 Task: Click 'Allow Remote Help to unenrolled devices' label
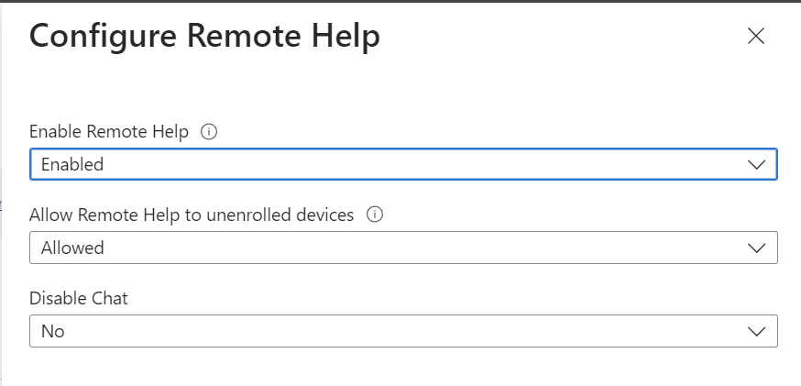(192, 215)
